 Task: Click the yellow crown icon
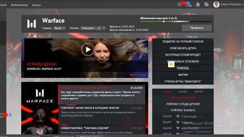171,64
